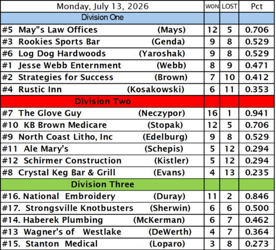Image resolution: width=276 pixels, height=250 pixels.
Task: Select the LOST column header
Action: [230, 6]
